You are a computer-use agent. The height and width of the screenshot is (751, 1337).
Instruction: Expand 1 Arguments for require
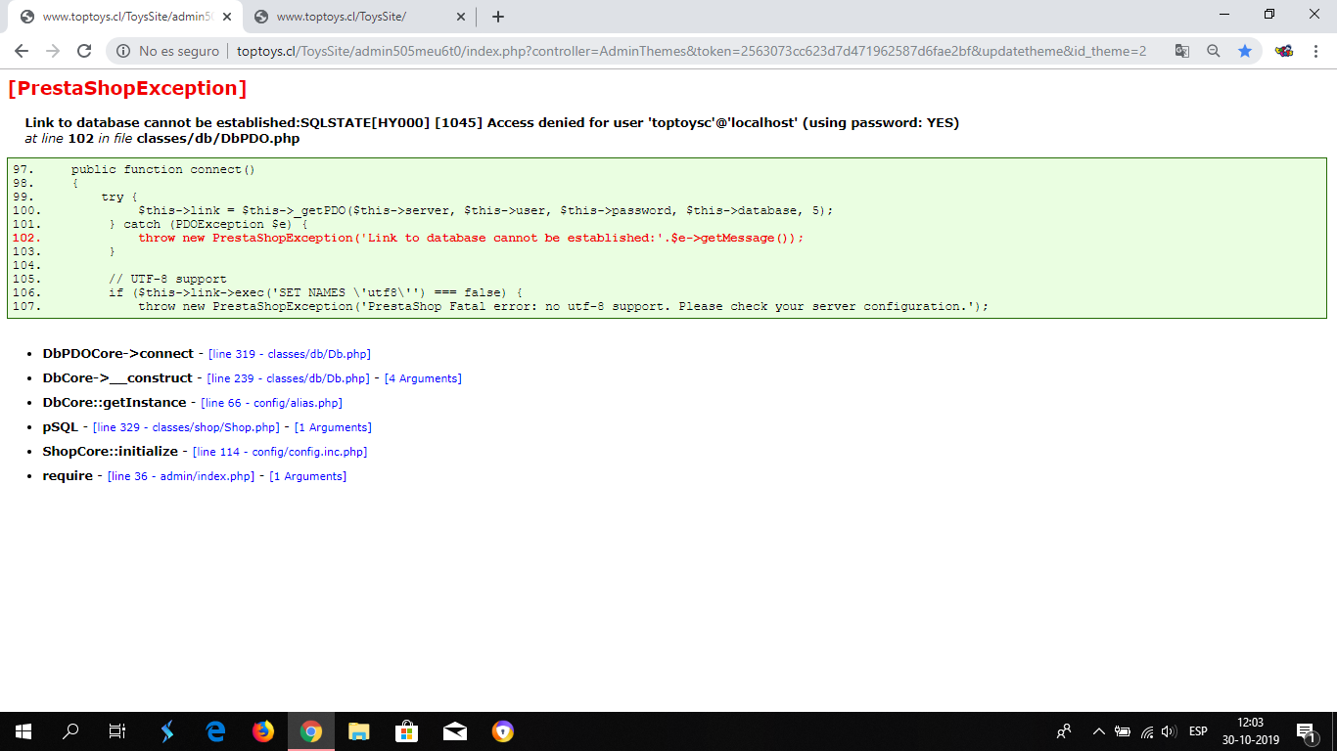pos(307,476)
